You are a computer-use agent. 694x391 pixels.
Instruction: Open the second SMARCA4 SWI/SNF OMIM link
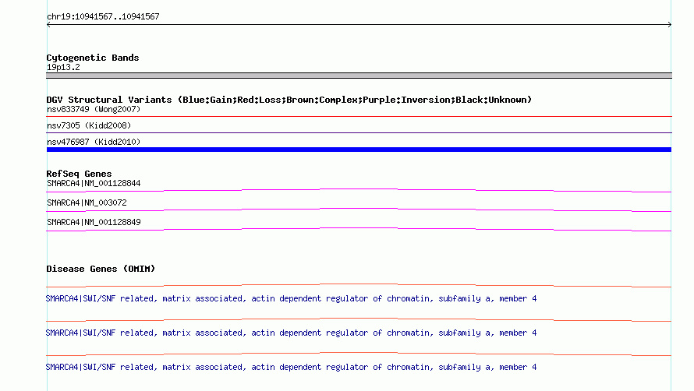point(291,333)
